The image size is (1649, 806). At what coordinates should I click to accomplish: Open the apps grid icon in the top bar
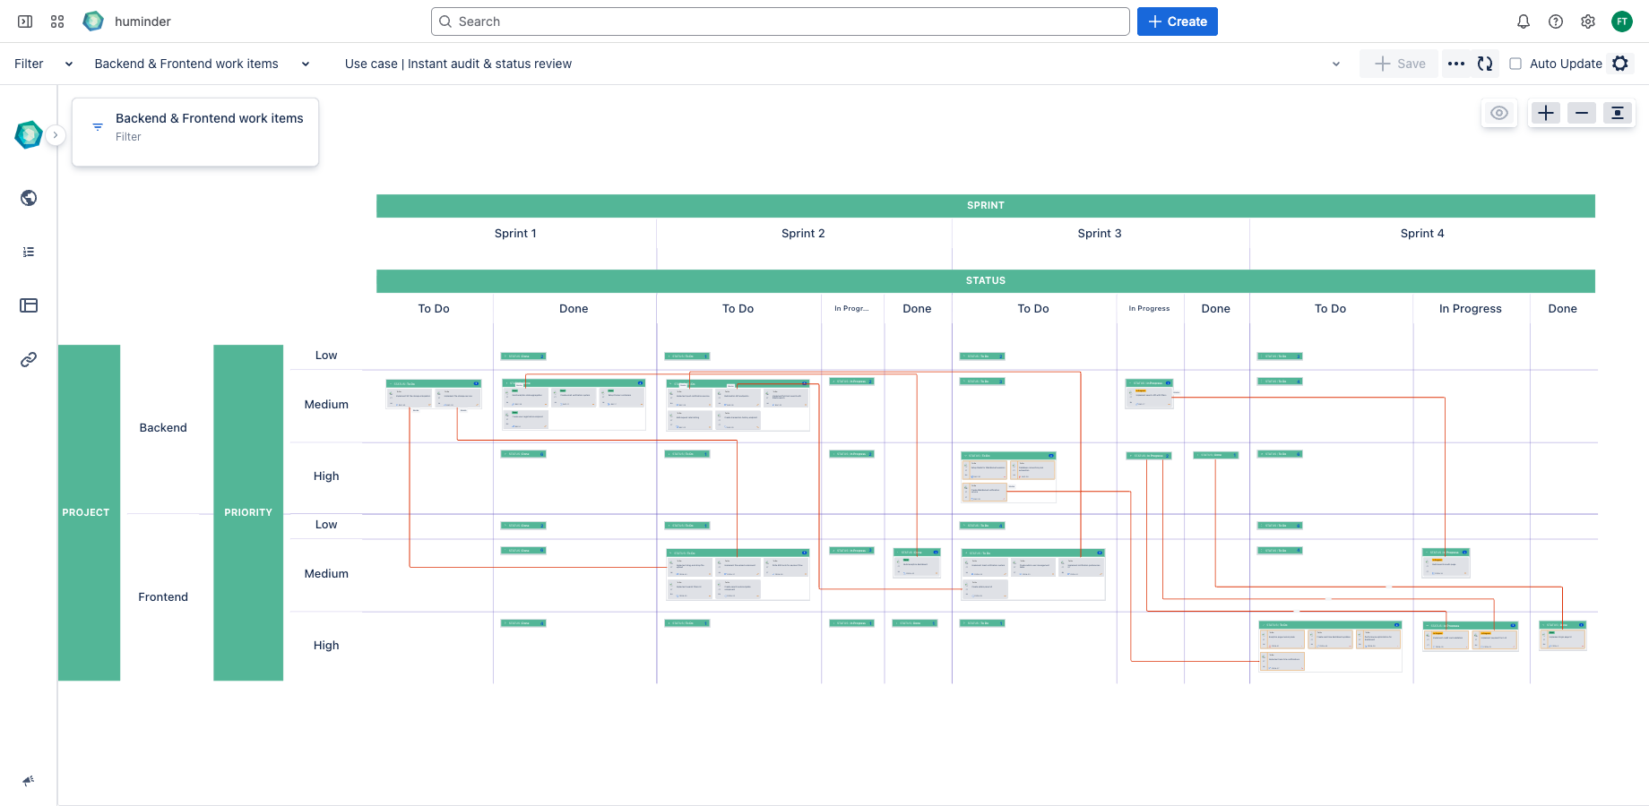[x=56, y=21]
